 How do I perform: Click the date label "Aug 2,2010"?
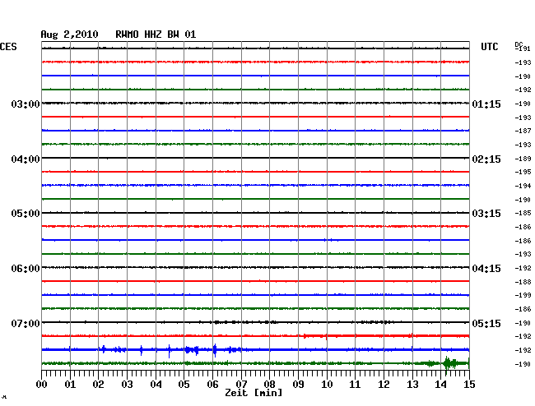69,35
